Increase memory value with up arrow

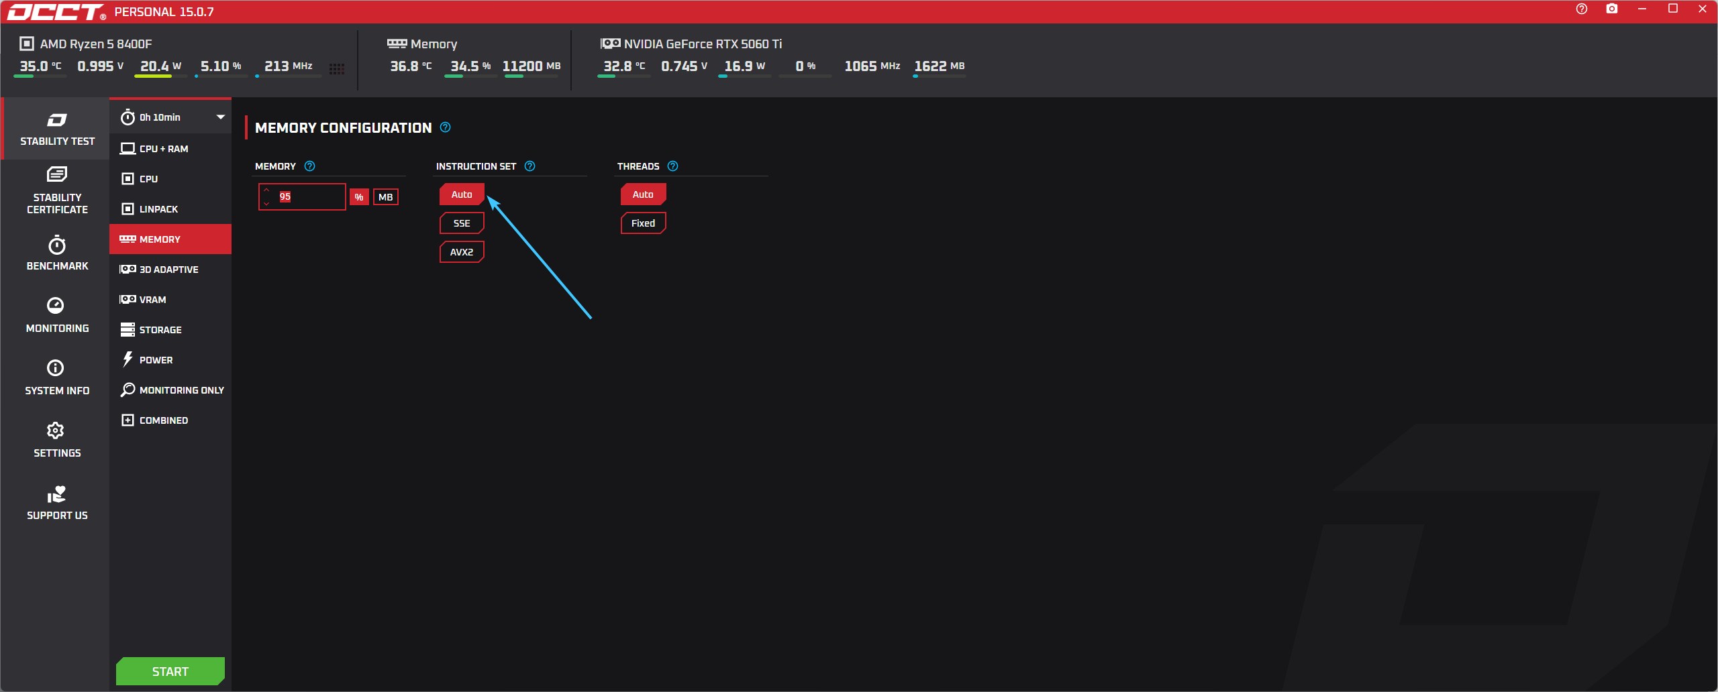[266, 190]
